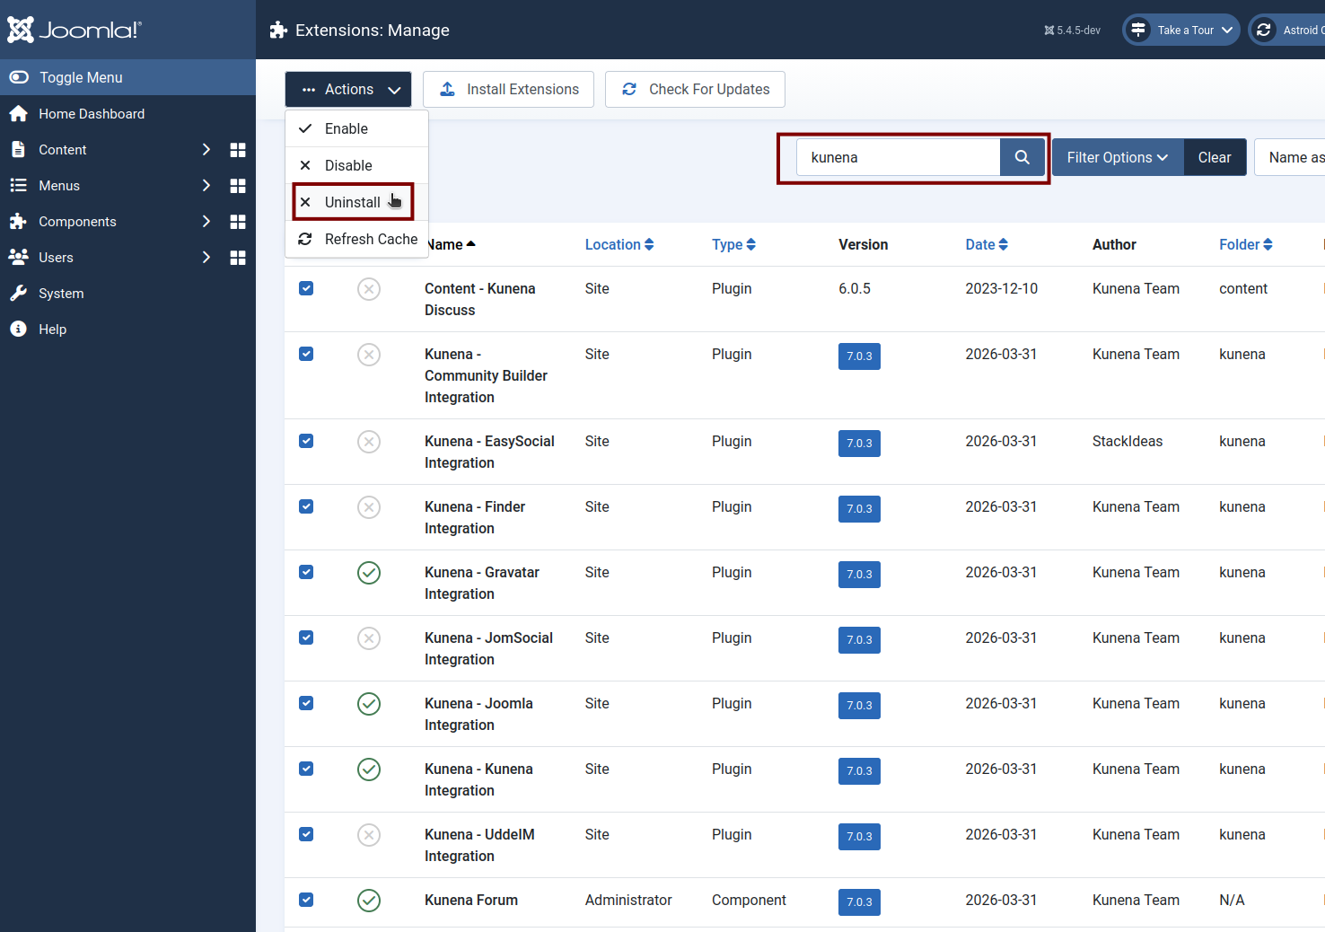This screenshot has height=932, width=1325.
Task: Open Content dashboard grid icon
Action: 238,150
